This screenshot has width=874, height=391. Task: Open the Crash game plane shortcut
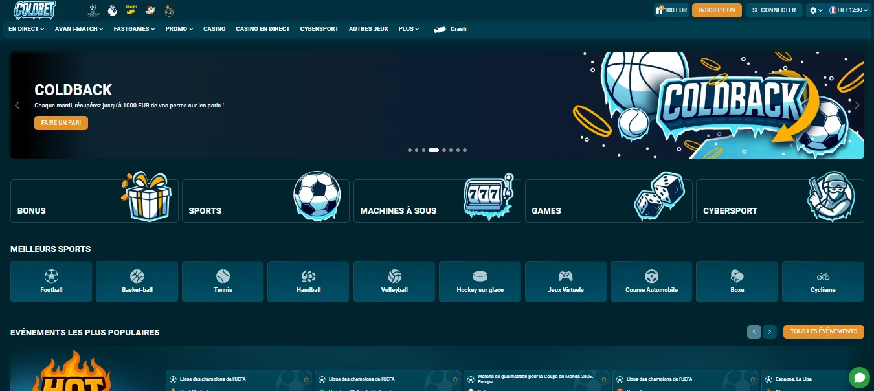[450, 29]
